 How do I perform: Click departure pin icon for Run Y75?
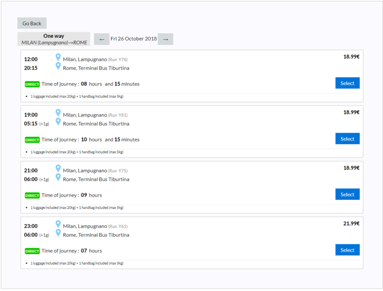[x=58, y=168]
